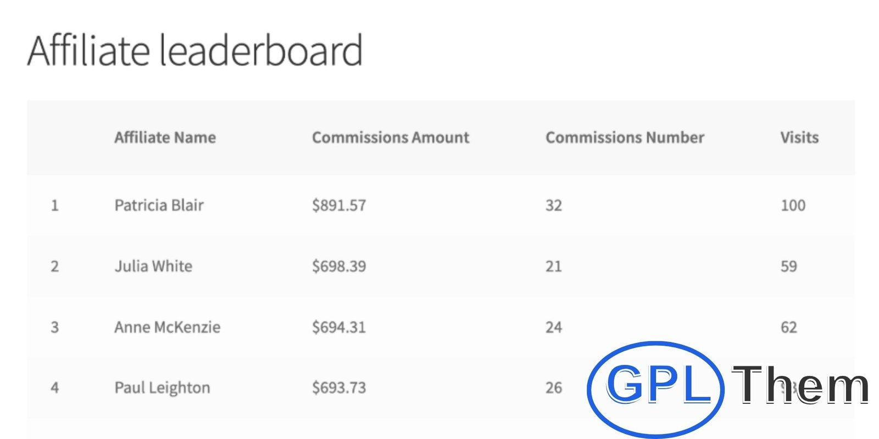This screenshot has height=439, width=879.
Task: Click rank number 1 in table
Action: [x=54, y=205]
